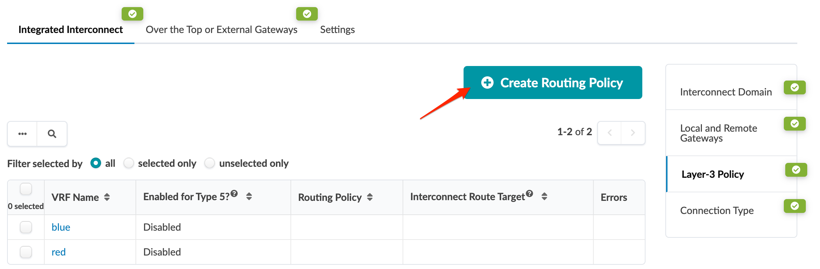820x269 pixels.
Task: Switch to Over the Top or External Gateways tab
Action: [221, 29]
